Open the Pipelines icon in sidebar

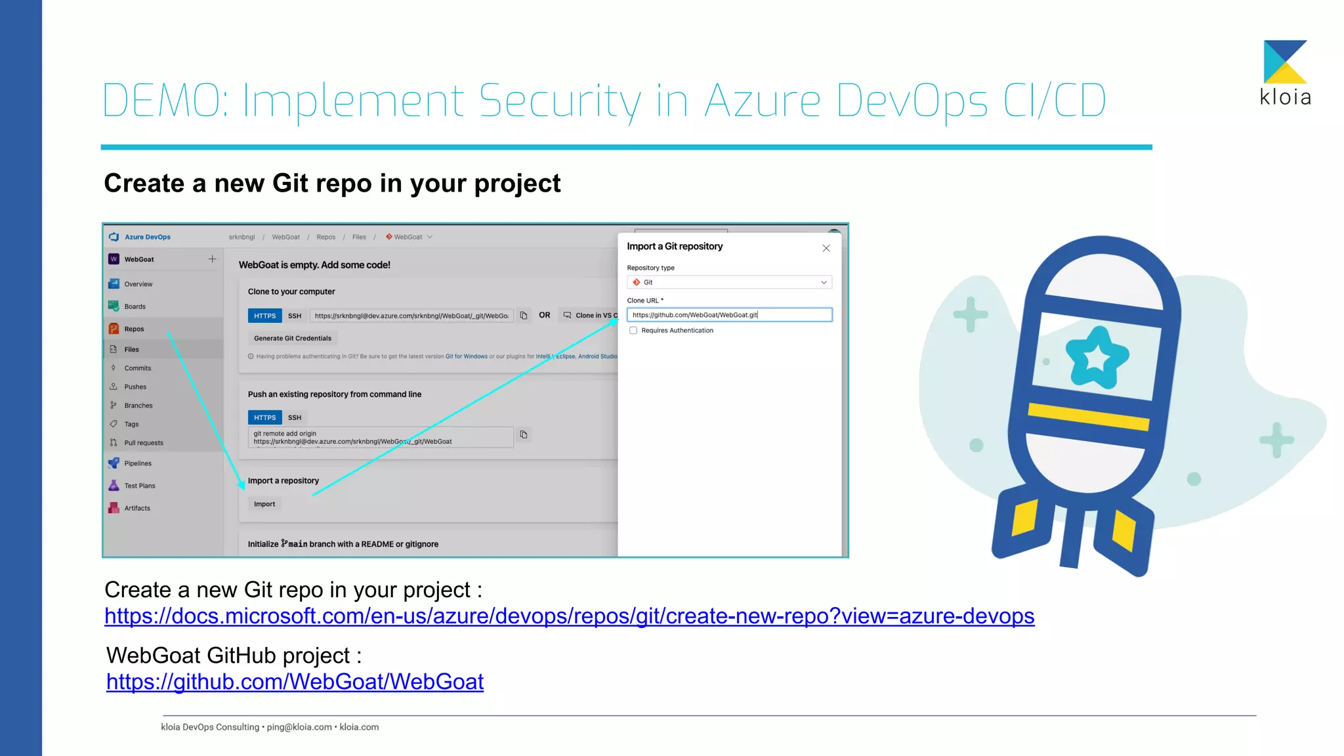(114, 463)
